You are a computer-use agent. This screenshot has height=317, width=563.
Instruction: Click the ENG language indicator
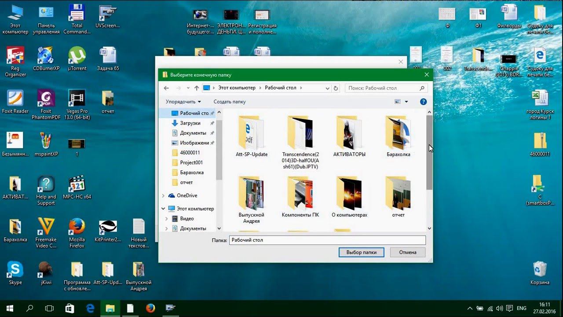pos(522,308)
